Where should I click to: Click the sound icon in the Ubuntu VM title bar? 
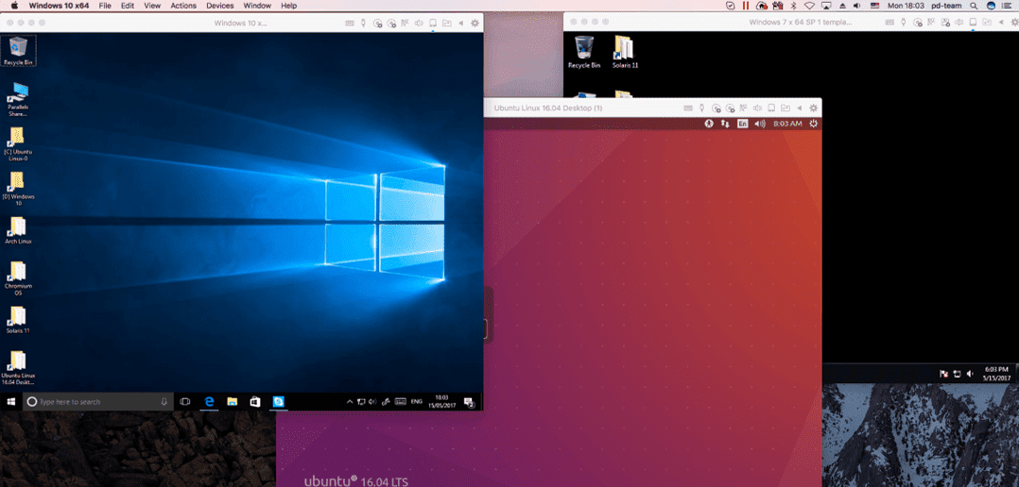coord(757,108)
